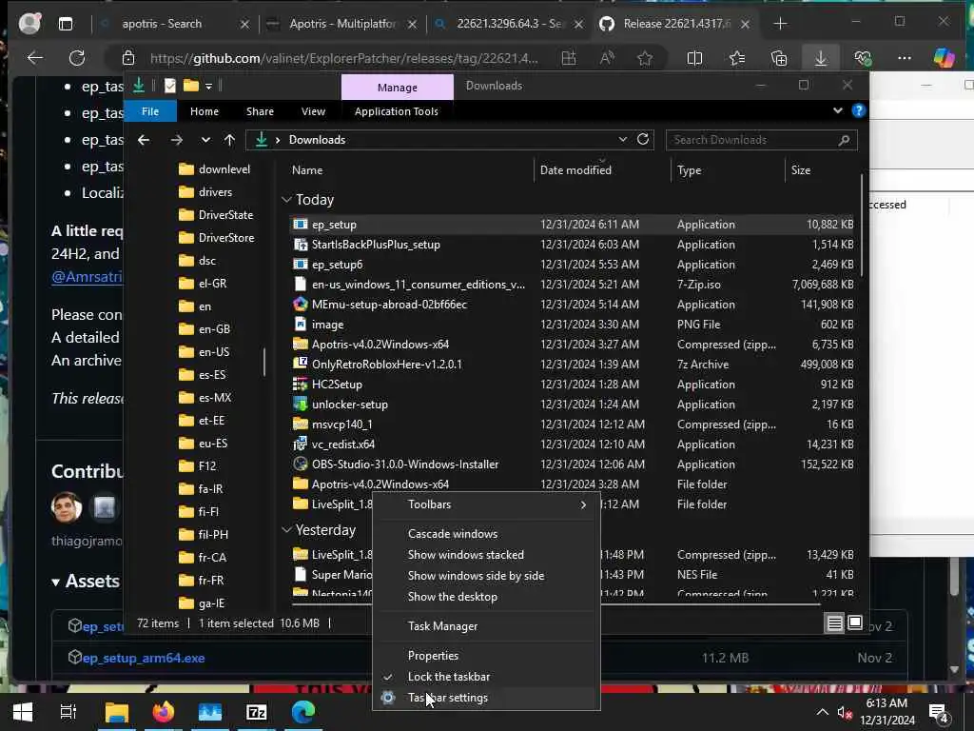The height and width of the screenshot is (731, 974).
Task: Click quick access new folder icon
Action: tap(190, 86)
